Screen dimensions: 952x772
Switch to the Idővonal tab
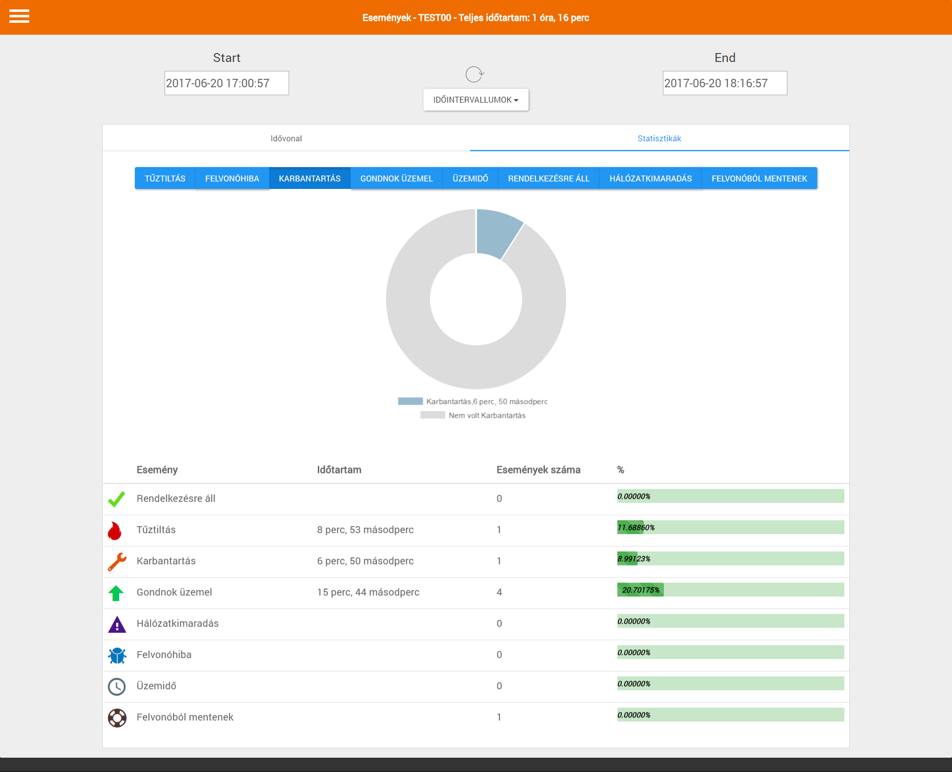point(286,138)
